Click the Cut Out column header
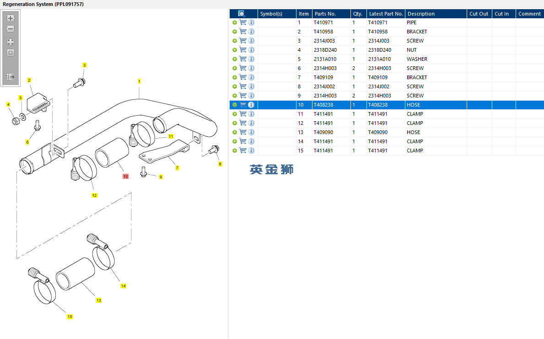 click(x=479, y=14)
